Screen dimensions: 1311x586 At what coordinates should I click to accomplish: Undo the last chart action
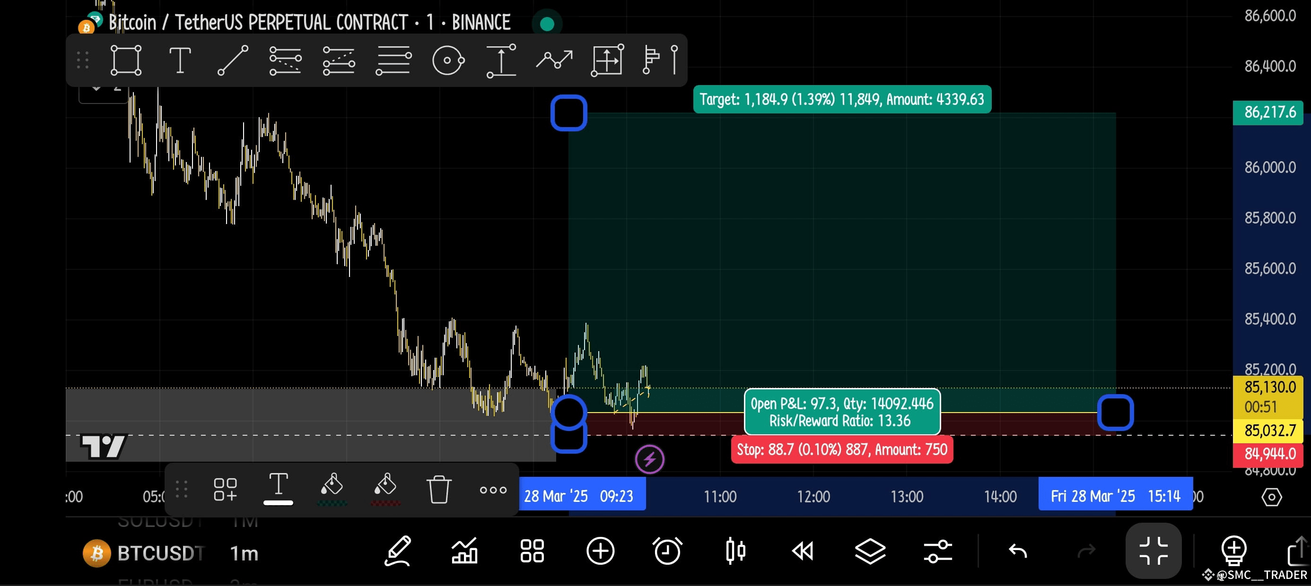click(x=1018, y=551)
